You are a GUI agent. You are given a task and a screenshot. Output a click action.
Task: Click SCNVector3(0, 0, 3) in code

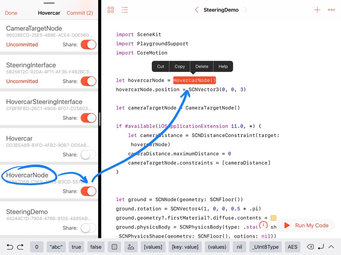(217, 89)
